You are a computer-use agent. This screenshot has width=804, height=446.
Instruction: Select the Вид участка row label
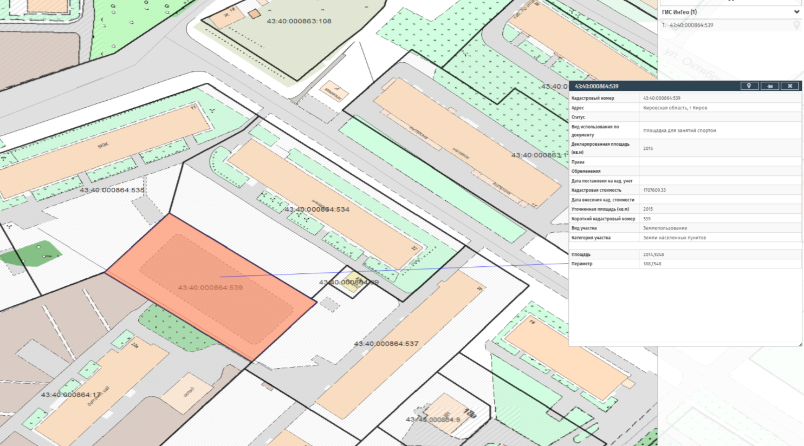pyautogui.click(x=583, y=228)
